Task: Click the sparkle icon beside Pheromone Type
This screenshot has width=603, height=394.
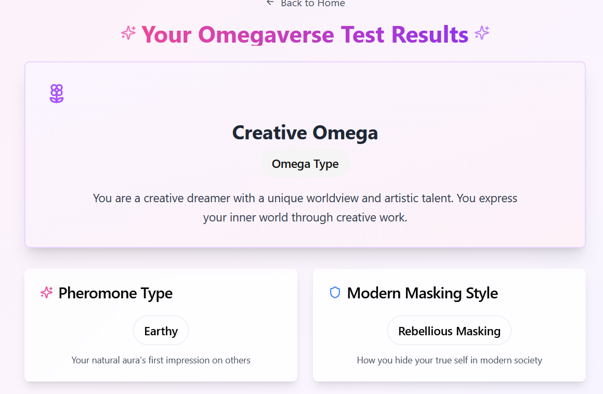Action: pyautogui.click(x=47, y=293)
